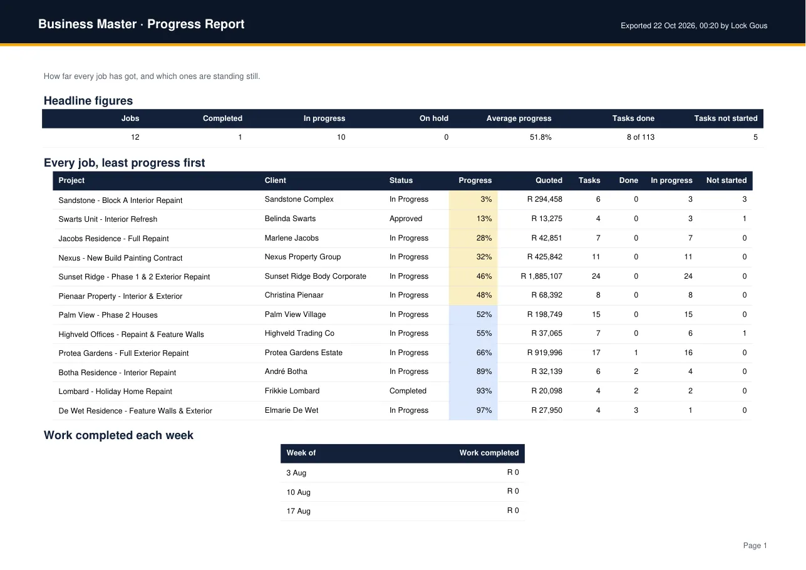806x570 pixels.
Task: Click the Work completed column header
Action: pos(489,453)
